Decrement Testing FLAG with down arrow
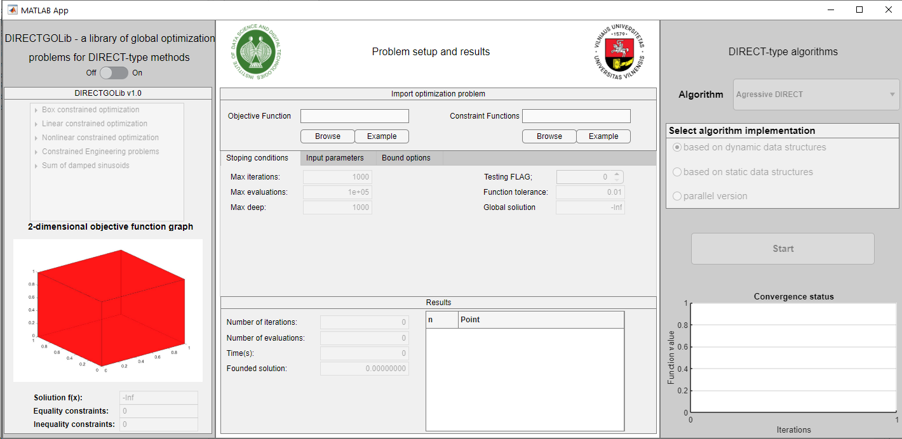902x439 pixels. (x=617, y=180)
